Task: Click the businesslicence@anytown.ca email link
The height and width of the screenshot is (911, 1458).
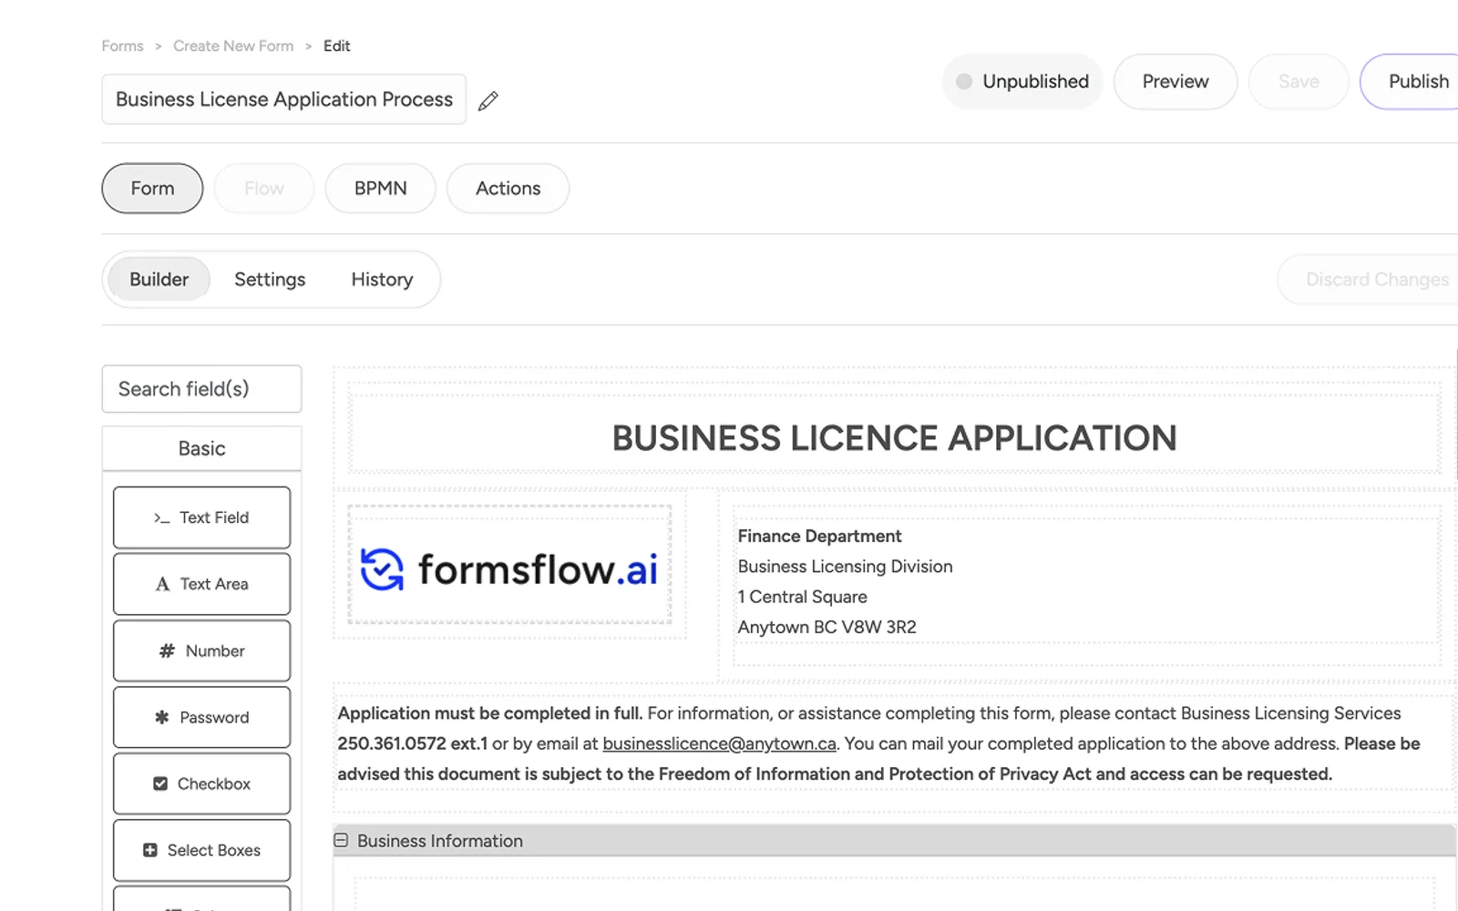Action: click(719, 743)
